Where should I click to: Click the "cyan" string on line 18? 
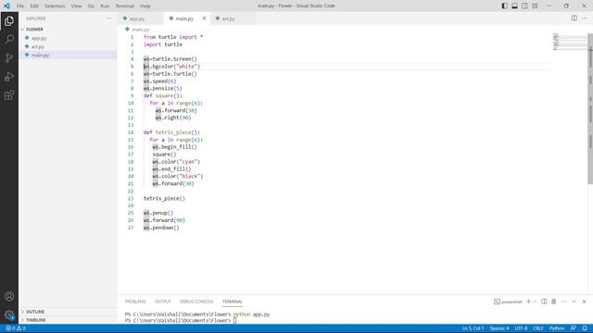(x=189, y=162)
